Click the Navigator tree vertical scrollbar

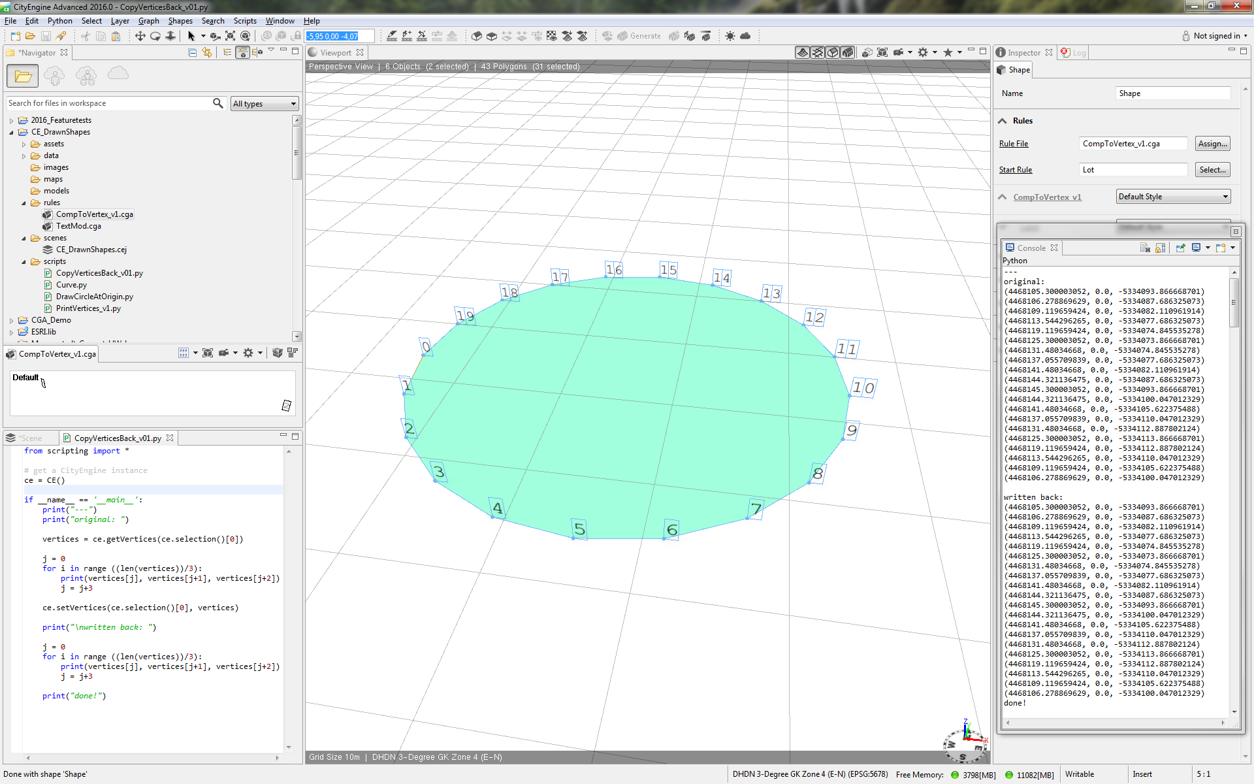click(297, 228)
